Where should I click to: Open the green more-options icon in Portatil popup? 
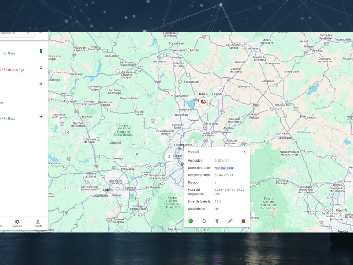(x=191, y=220)
